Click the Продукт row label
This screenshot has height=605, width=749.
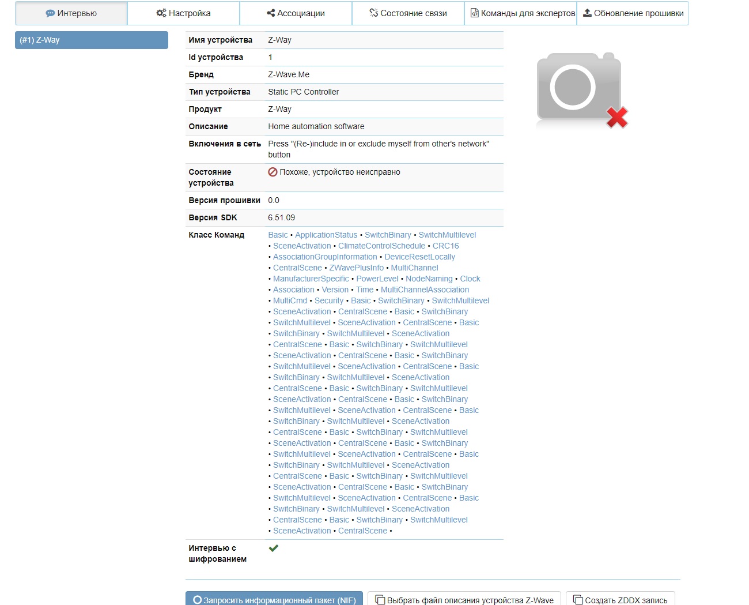[x=205, y=109]
